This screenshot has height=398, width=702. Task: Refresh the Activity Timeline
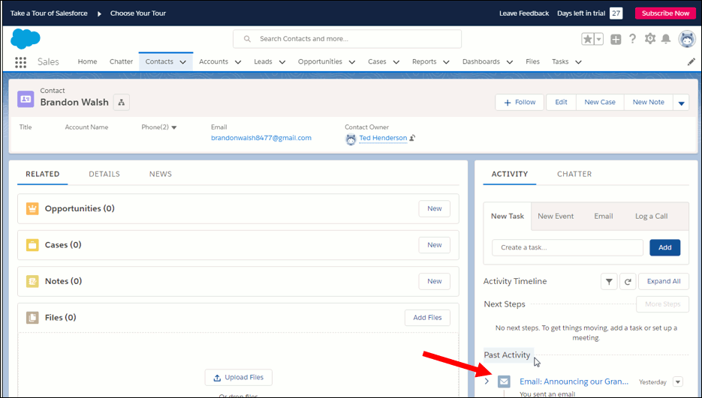[628, 281]
